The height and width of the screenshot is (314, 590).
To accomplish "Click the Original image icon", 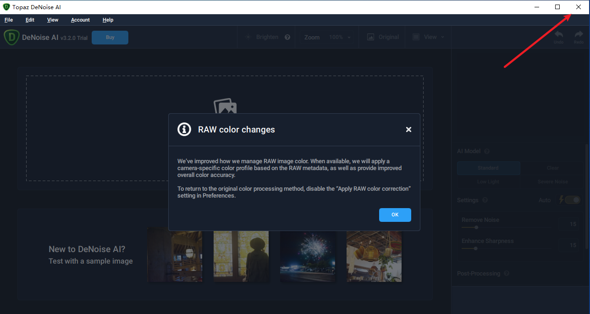I will (x=370, y=37).
